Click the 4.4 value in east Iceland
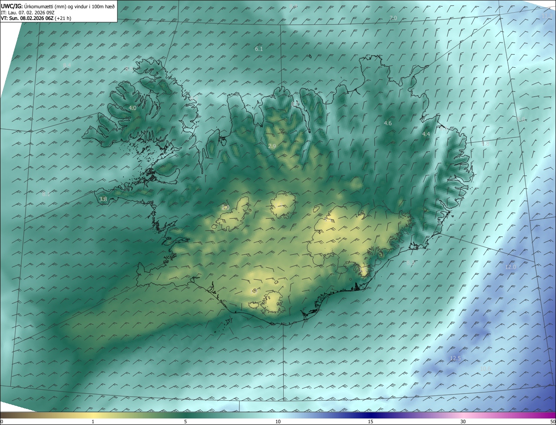This screenshot has height=425, width=556. pos(426,134)
